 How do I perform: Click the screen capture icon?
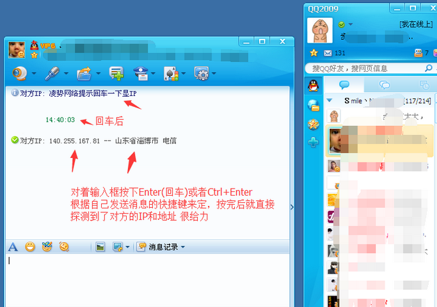pos(118,247)
